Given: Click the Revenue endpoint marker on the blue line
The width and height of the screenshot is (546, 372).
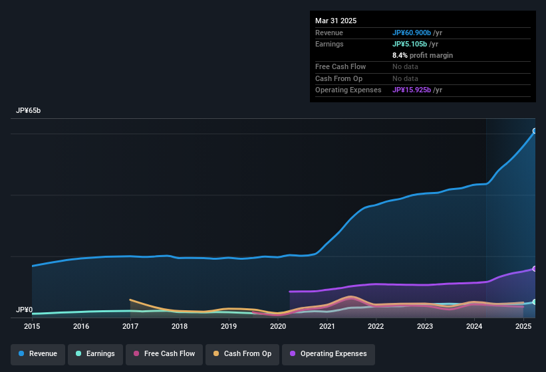Looking at the screenshot, I should [x=535, y=131].
